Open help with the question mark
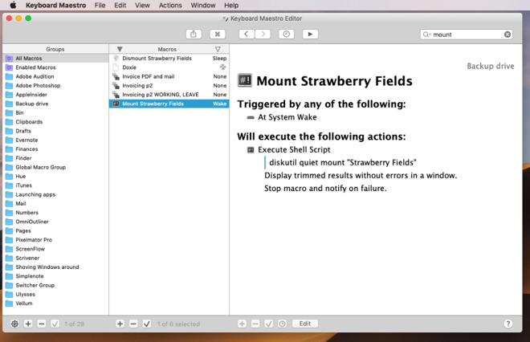Image resolution: width=530 pixels, height=342 pixels. click(508, 324)
